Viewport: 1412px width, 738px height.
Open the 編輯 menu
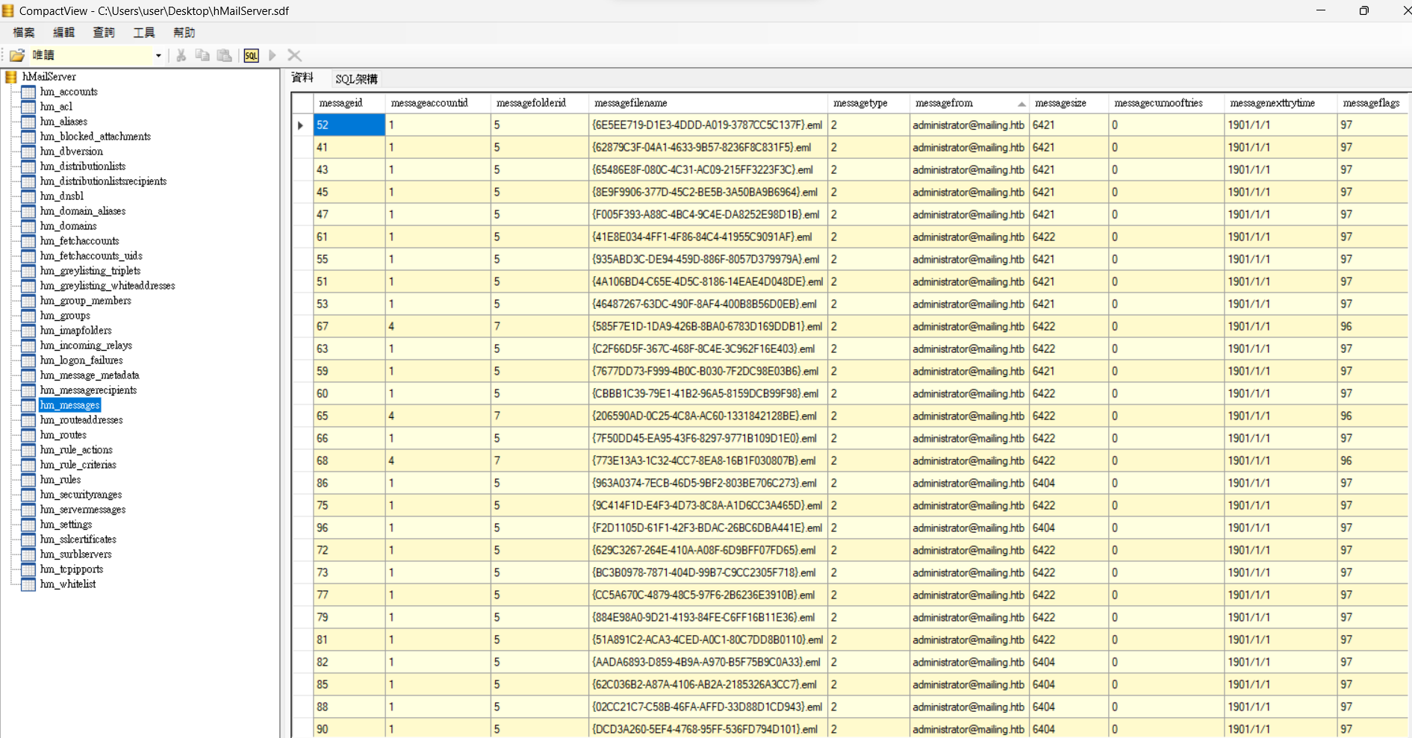63,33
